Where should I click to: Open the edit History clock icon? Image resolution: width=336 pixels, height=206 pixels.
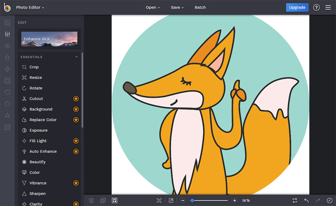(x=329, y=200)
